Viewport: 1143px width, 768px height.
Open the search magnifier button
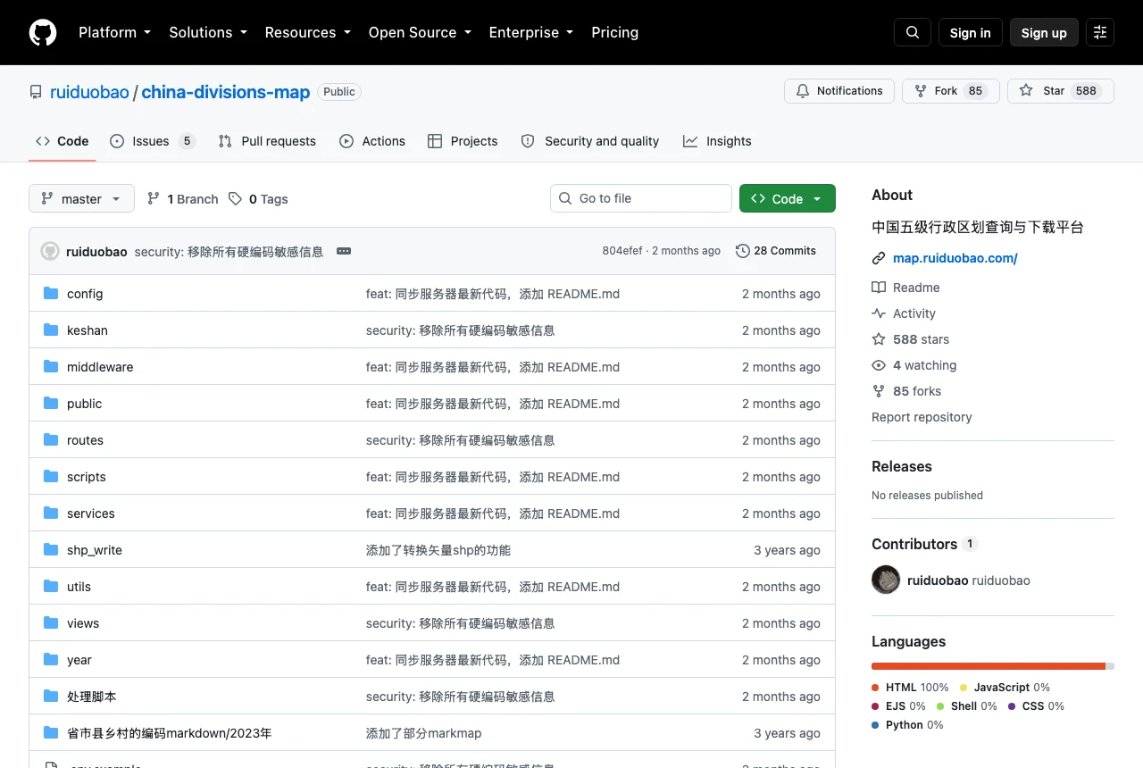pos(913,32)
